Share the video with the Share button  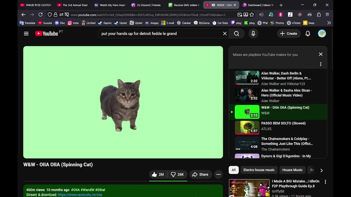pyautogui.click(x=200, y=174)
